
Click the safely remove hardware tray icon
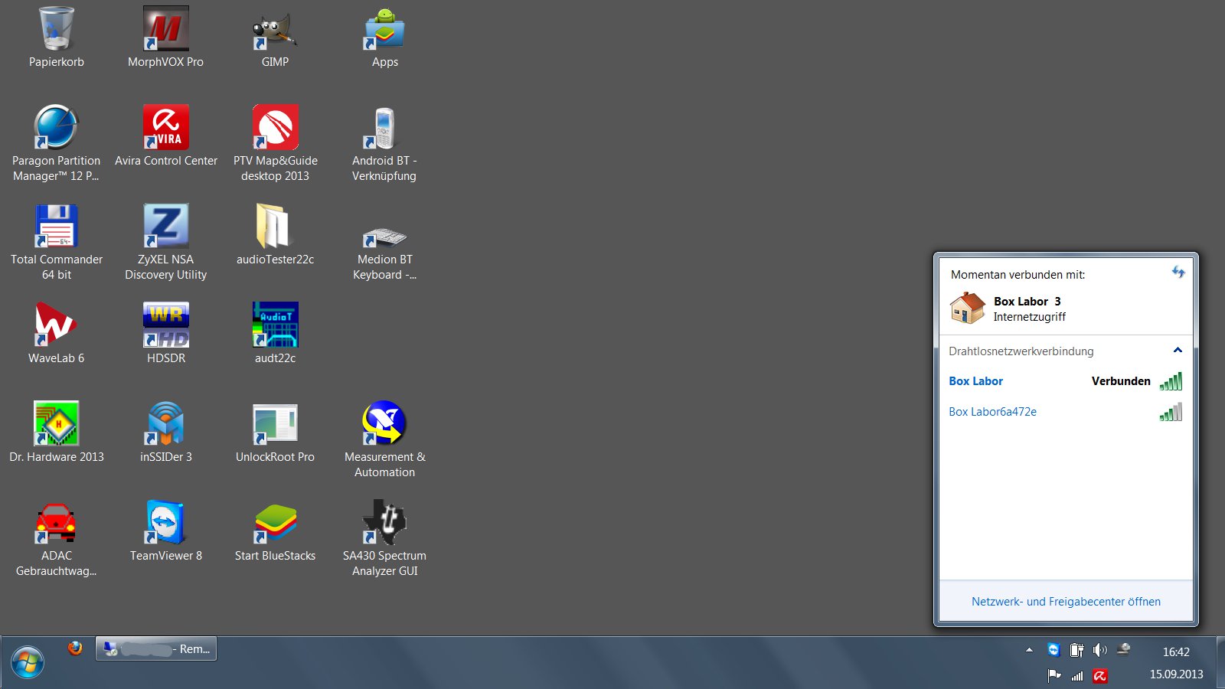[x=1123, y=650]
